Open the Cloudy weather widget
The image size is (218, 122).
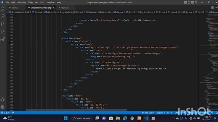[9, 118]
